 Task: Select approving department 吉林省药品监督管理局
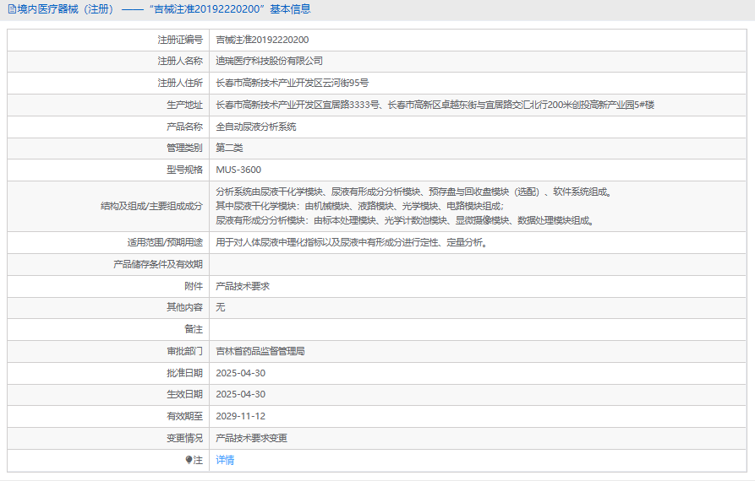pyautogui.click(x=260, y=351)
